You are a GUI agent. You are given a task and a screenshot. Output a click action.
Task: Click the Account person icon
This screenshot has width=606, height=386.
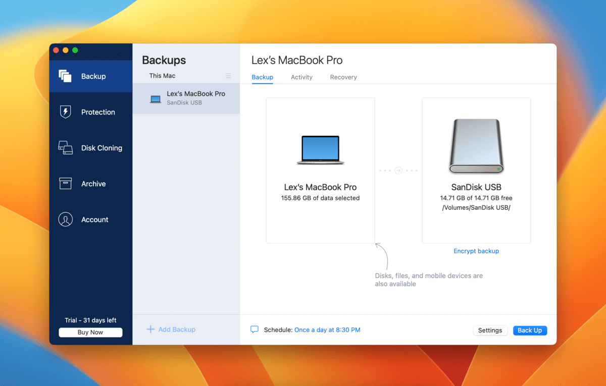(65, 219)
